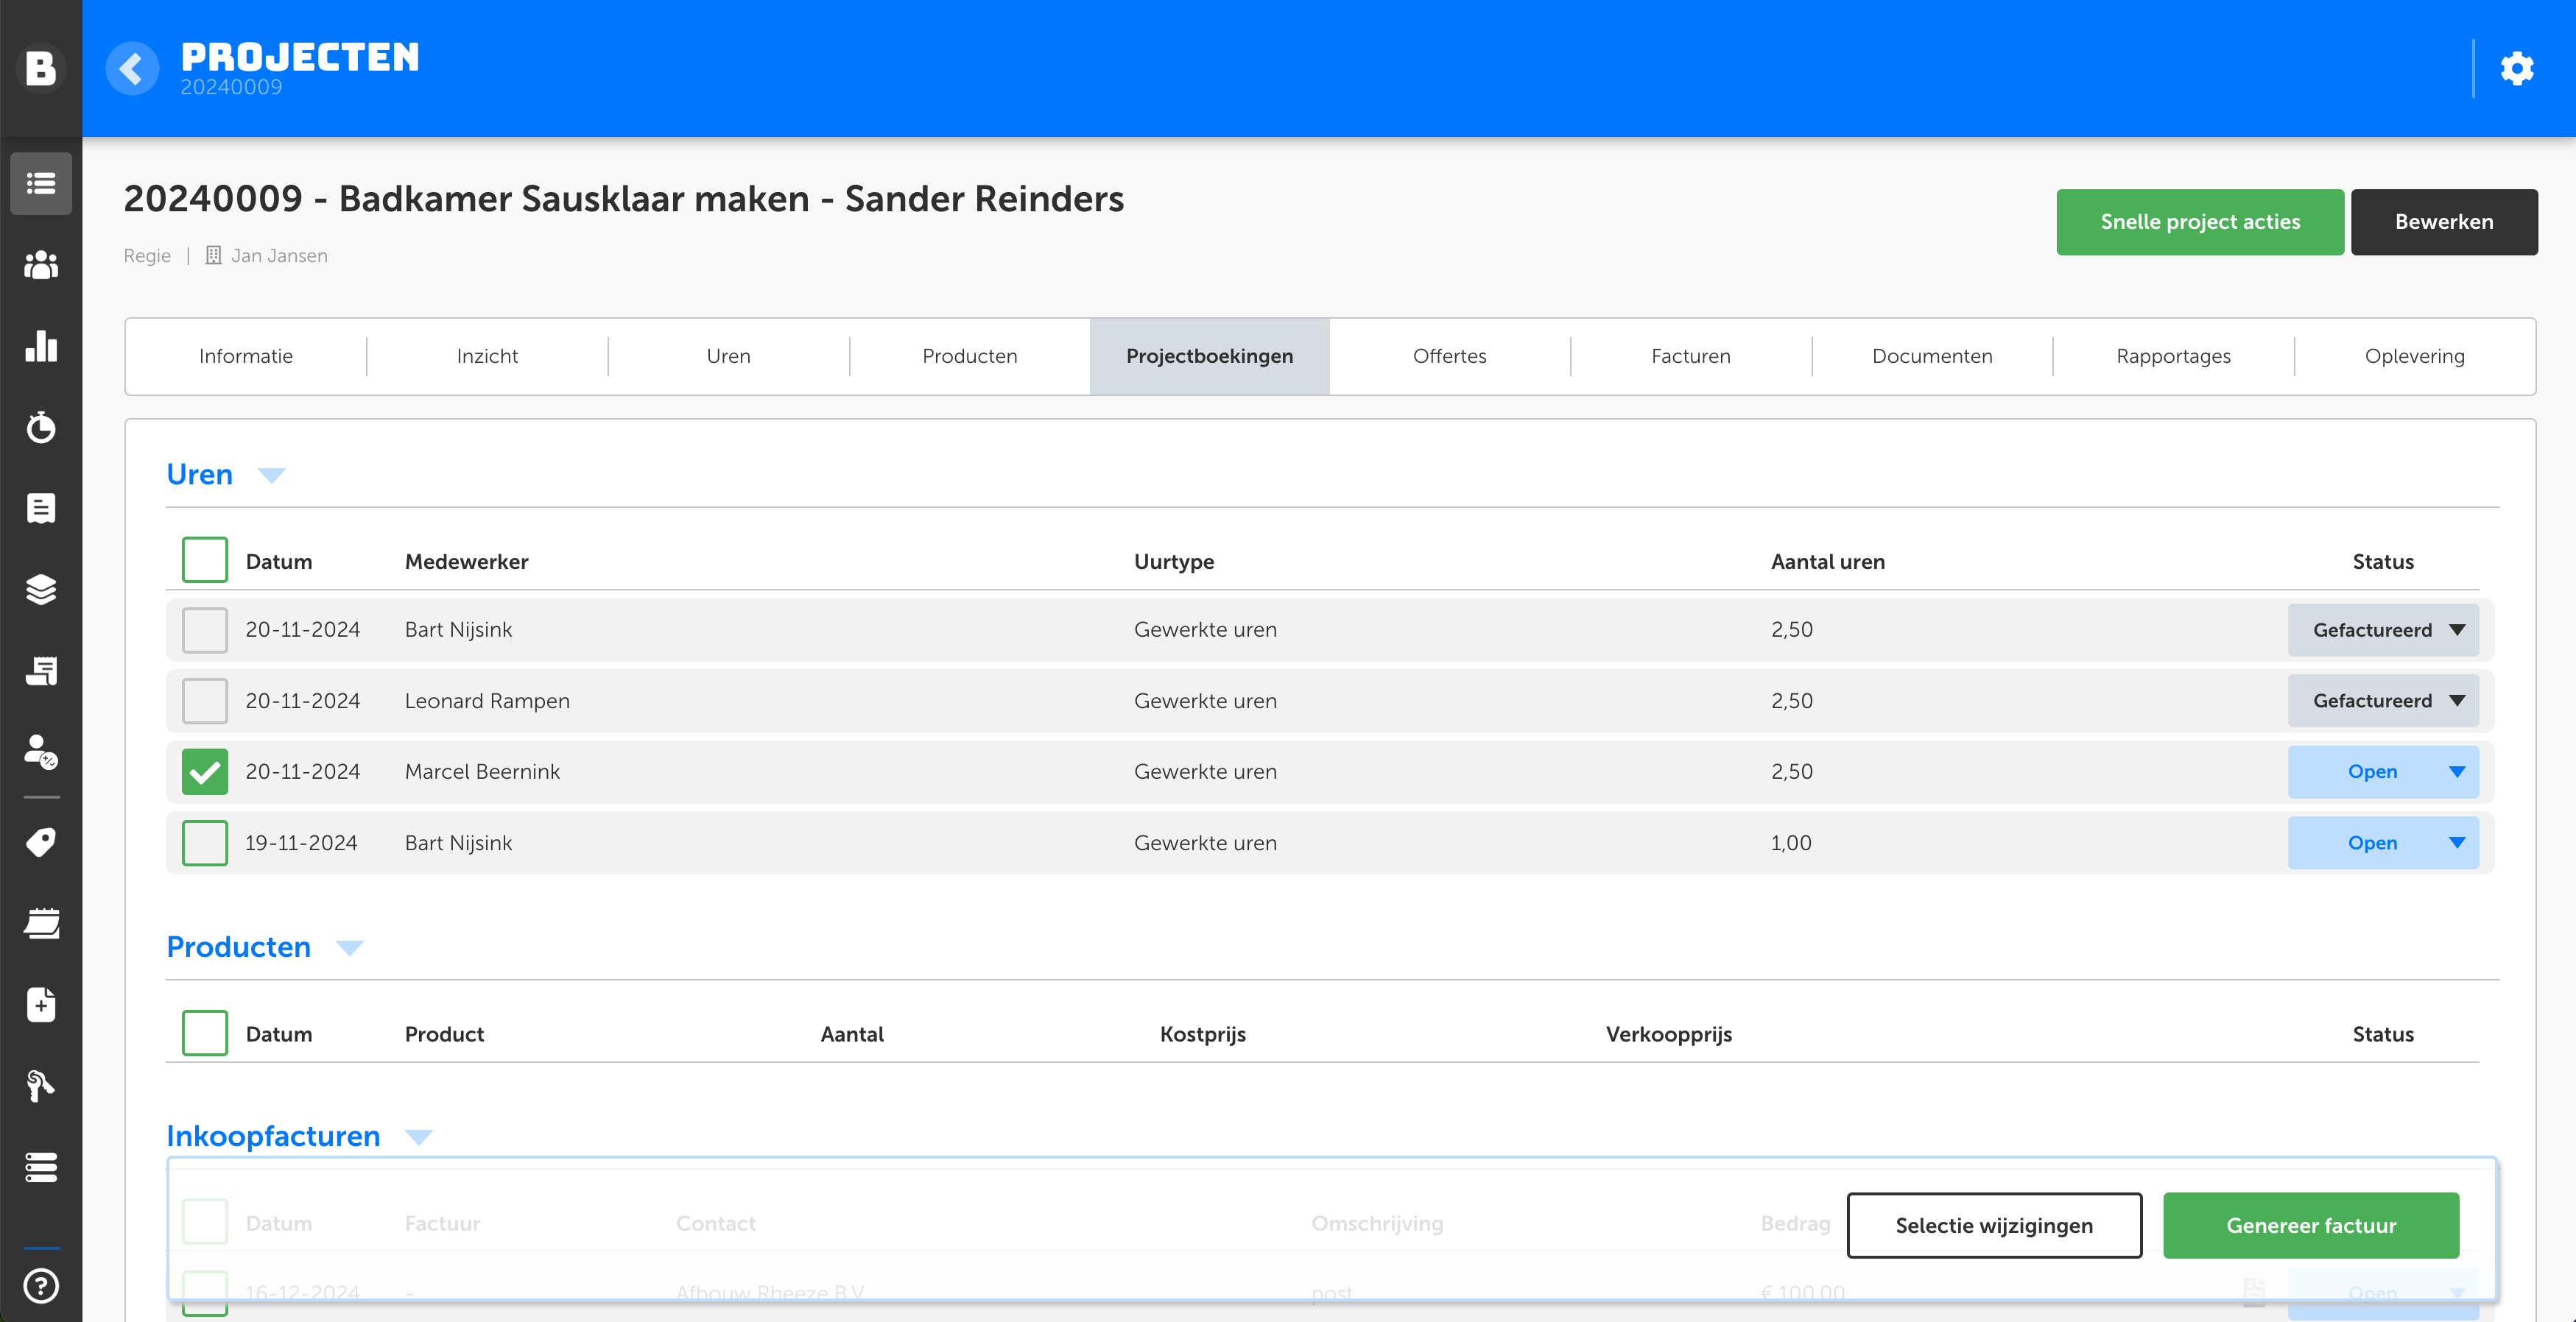Open the bar chart statistics icon
Viewport: 2576px width, 1322px height.
pyautogui.click(x=41, y=346)
